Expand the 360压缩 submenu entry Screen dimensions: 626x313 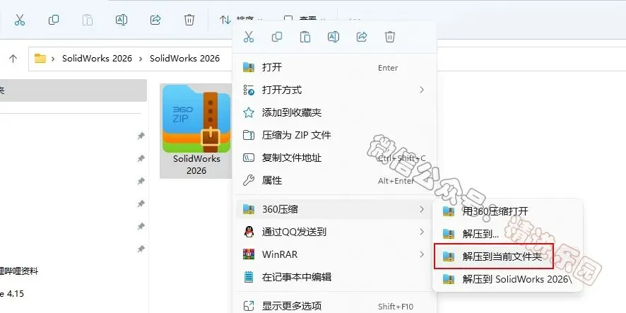(x=335, y=209)
